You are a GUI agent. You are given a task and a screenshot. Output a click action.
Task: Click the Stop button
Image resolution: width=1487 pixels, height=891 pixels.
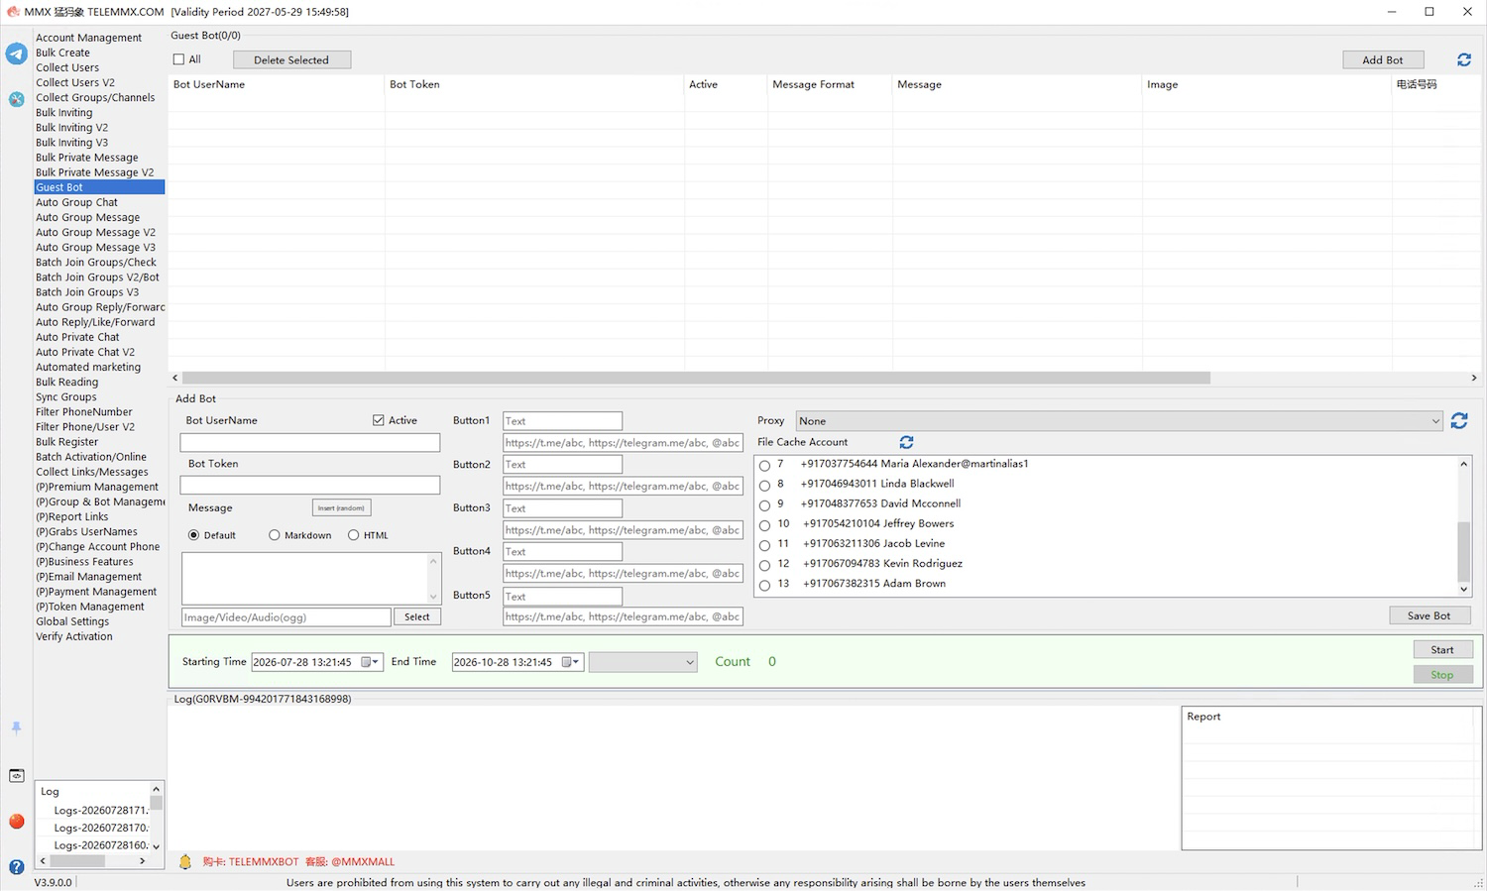click(1442, 675)
